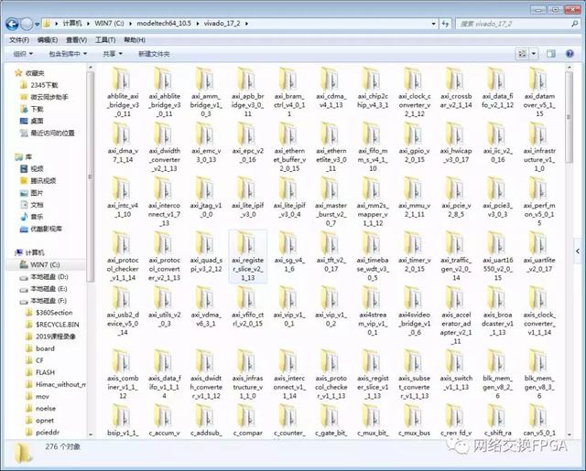Image resolution: width=586 pixels, height=471 pixels.
Task: Go to WIN7 (C:) in address bar
Action: pos(109,24)
